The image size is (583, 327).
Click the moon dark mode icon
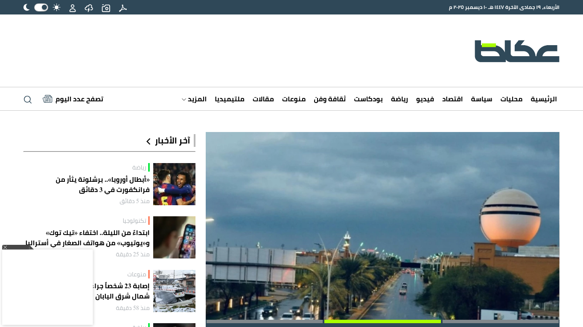[26, 7]
